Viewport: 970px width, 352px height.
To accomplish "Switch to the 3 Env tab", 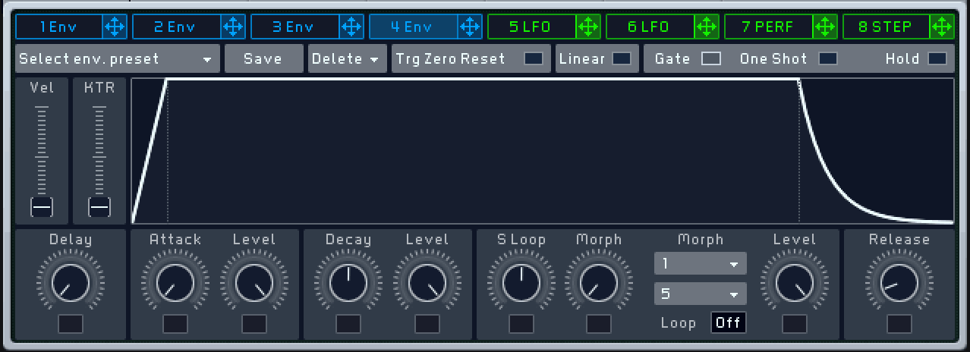I will [x=295, y=27].
